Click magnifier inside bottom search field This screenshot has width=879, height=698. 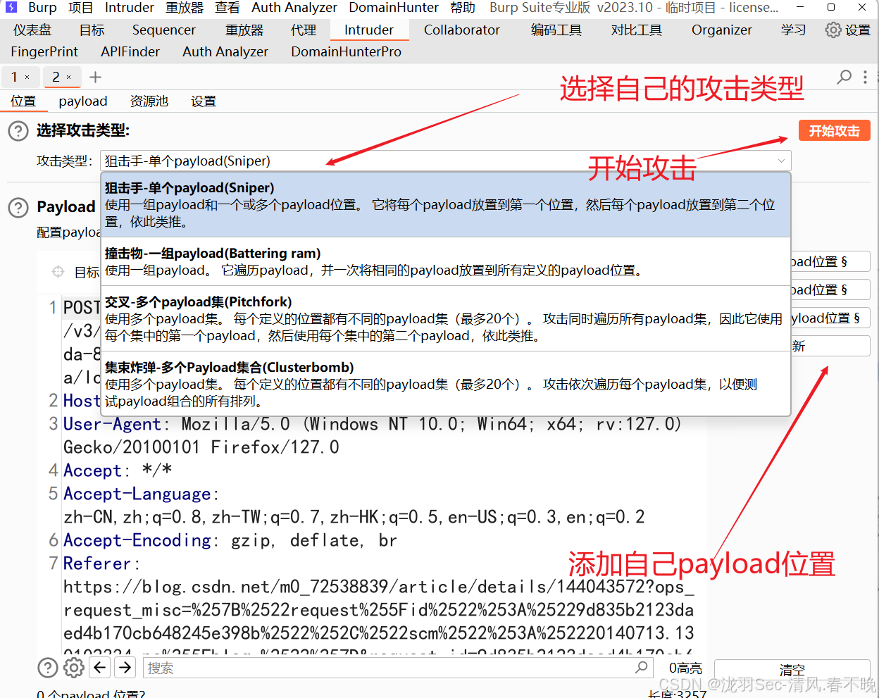[x=641, y=667]
